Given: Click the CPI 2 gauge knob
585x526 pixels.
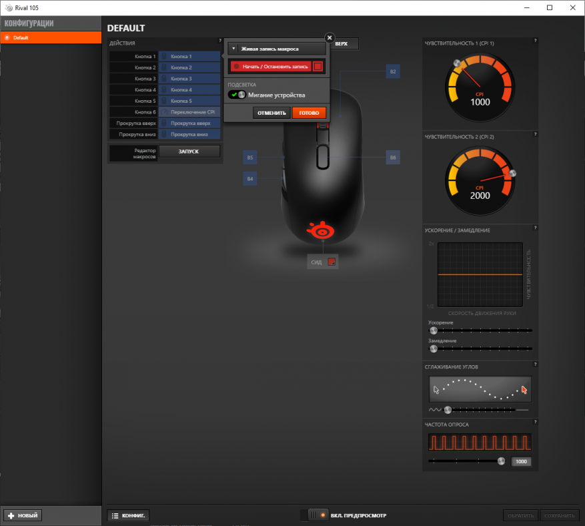Looking at the screenshot, I should point(512,173).
